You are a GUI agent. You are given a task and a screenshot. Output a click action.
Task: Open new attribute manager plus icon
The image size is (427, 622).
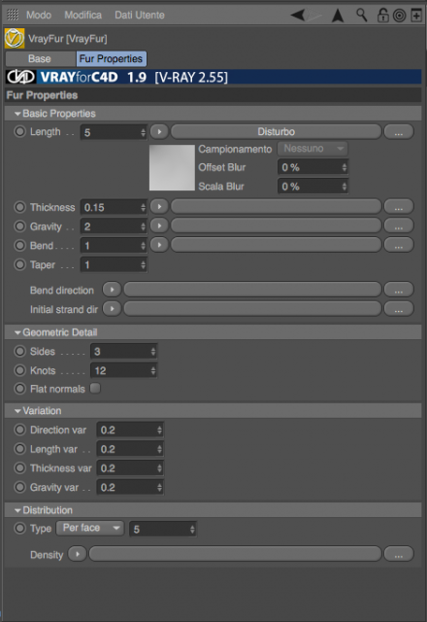[416, 16]
